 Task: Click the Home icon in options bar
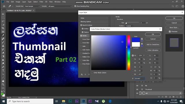(x=4, y=6)
